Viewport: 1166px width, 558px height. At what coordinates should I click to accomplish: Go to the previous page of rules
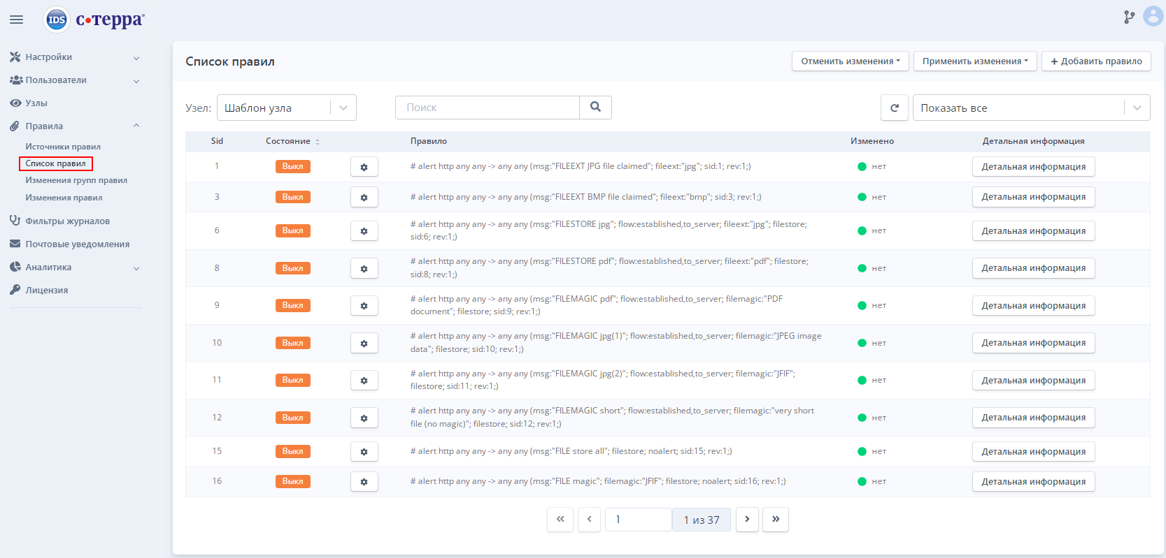589,520
